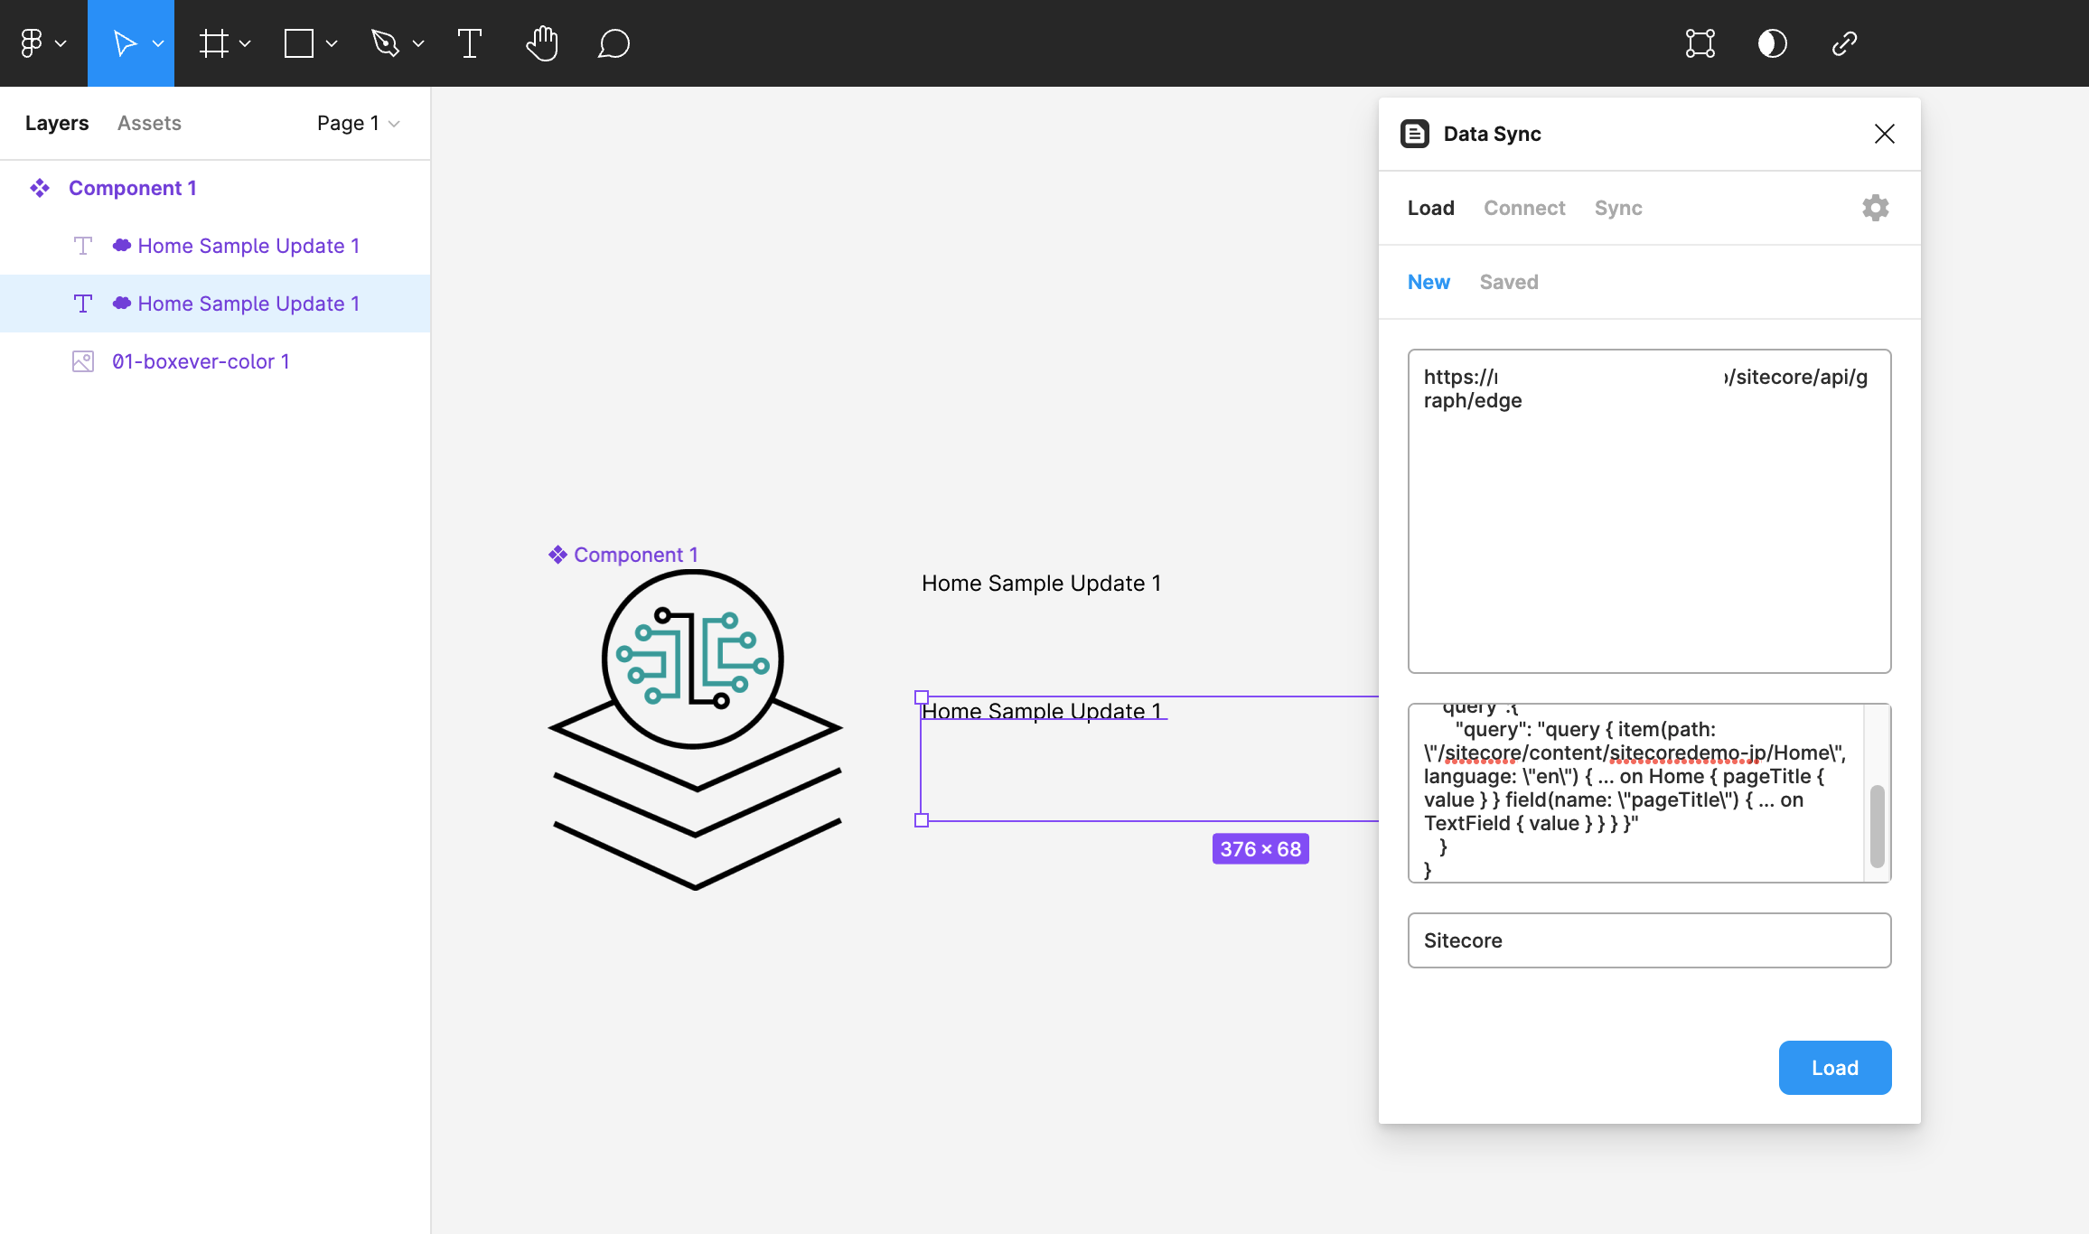Click the Data Sync plugin icon
The width and height of the screenshot is (2089, 1234).
click(1413, 134)
